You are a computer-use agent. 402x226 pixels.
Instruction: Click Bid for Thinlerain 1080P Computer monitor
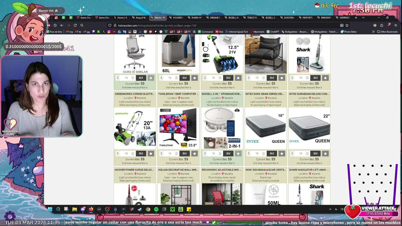(184, 153)
